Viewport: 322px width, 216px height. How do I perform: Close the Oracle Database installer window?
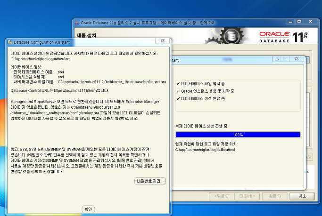tap(311, 22)
